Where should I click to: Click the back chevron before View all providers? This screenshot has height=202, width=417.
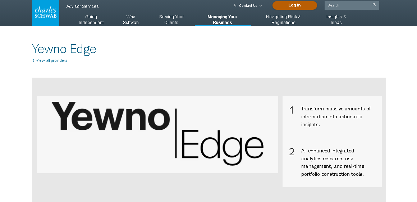pos(33,61)
